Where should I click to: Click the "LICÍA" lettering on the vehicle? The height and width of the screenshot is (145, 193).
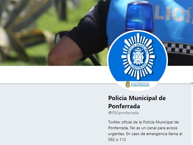174,14
